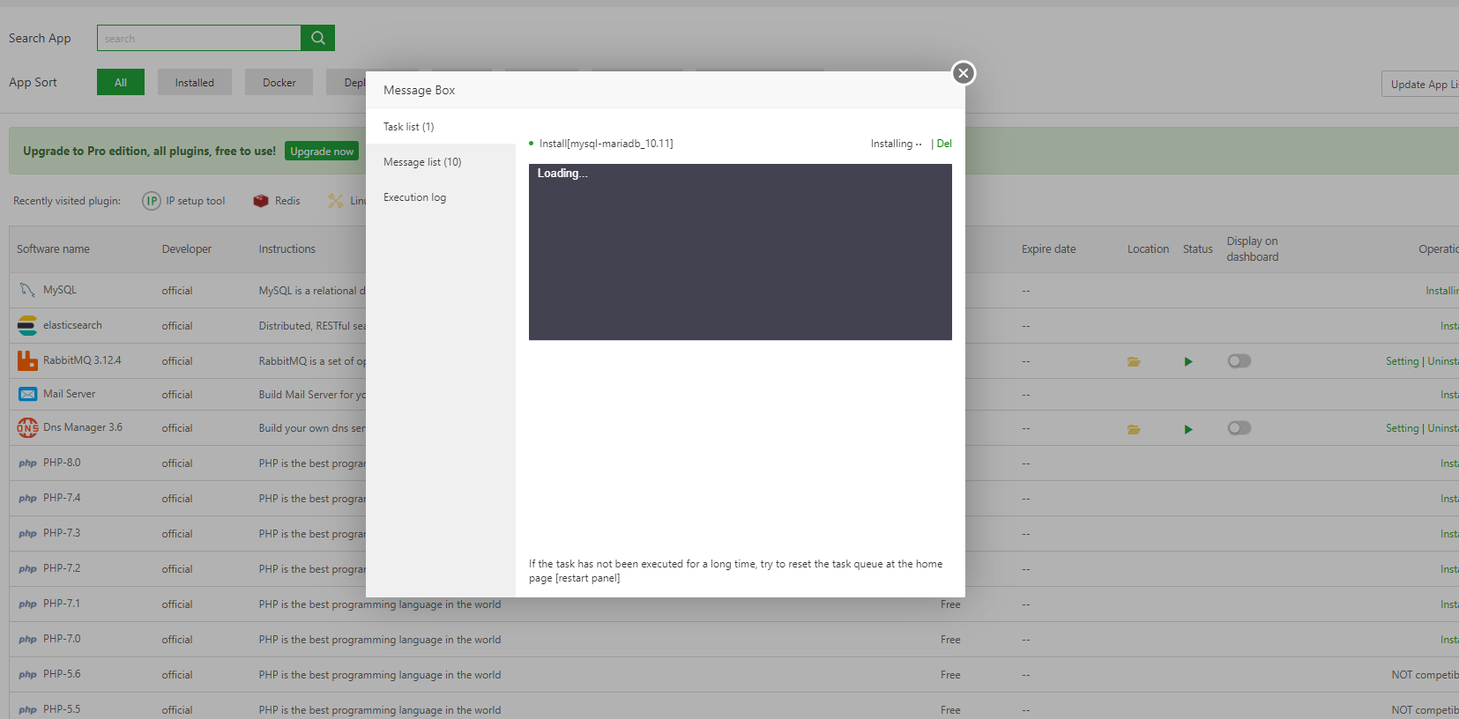1459x719 pixels.
Task: Click the PHP-7.0 logo icon
Action: tap(28, 640)
